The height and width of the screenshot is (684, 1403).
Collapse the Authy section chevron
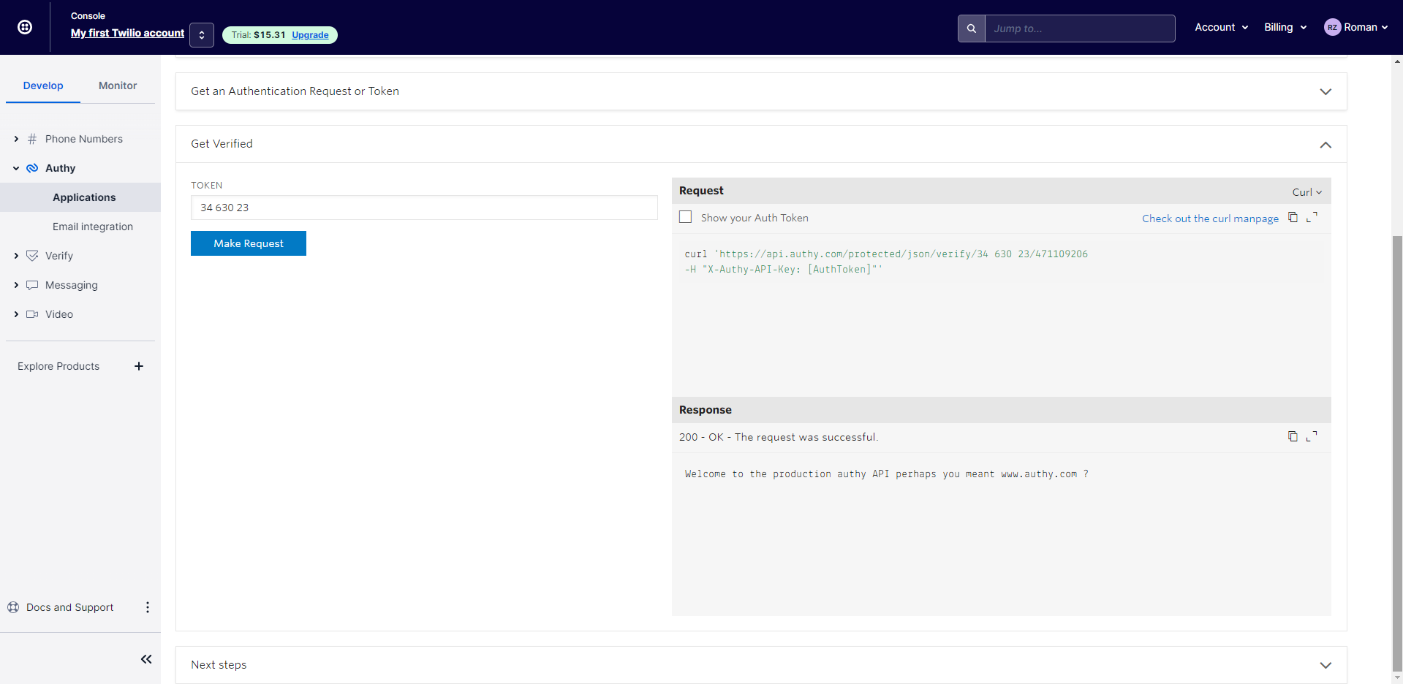(x=16, y=168)
